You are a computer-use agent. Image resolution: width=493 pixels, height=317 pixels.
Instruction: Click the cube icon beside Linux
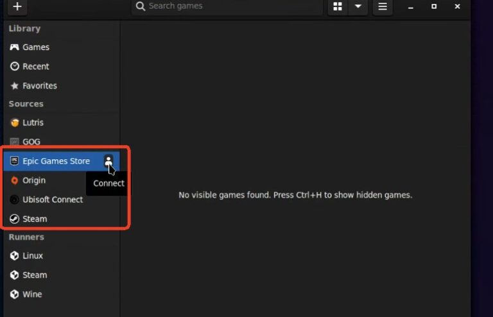coord(15,255)
